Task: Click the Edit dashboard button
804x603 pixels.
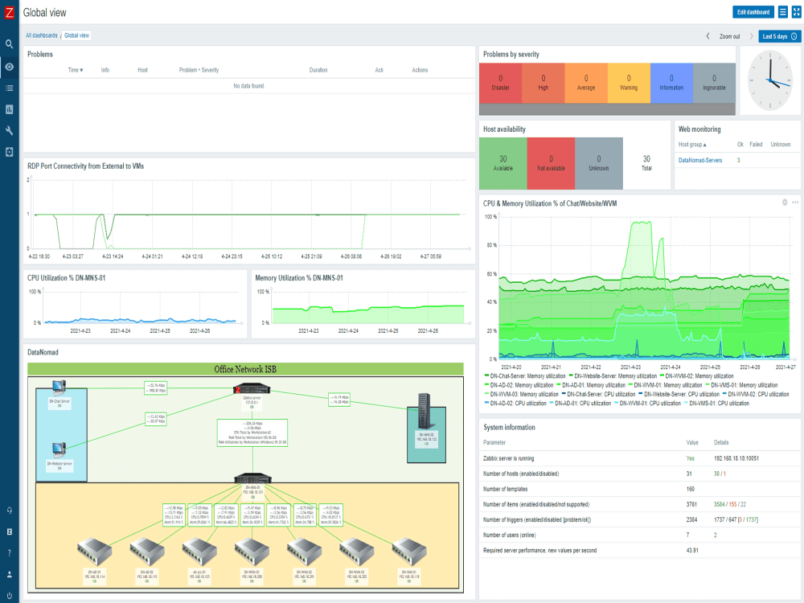Action: click(753, 12)
